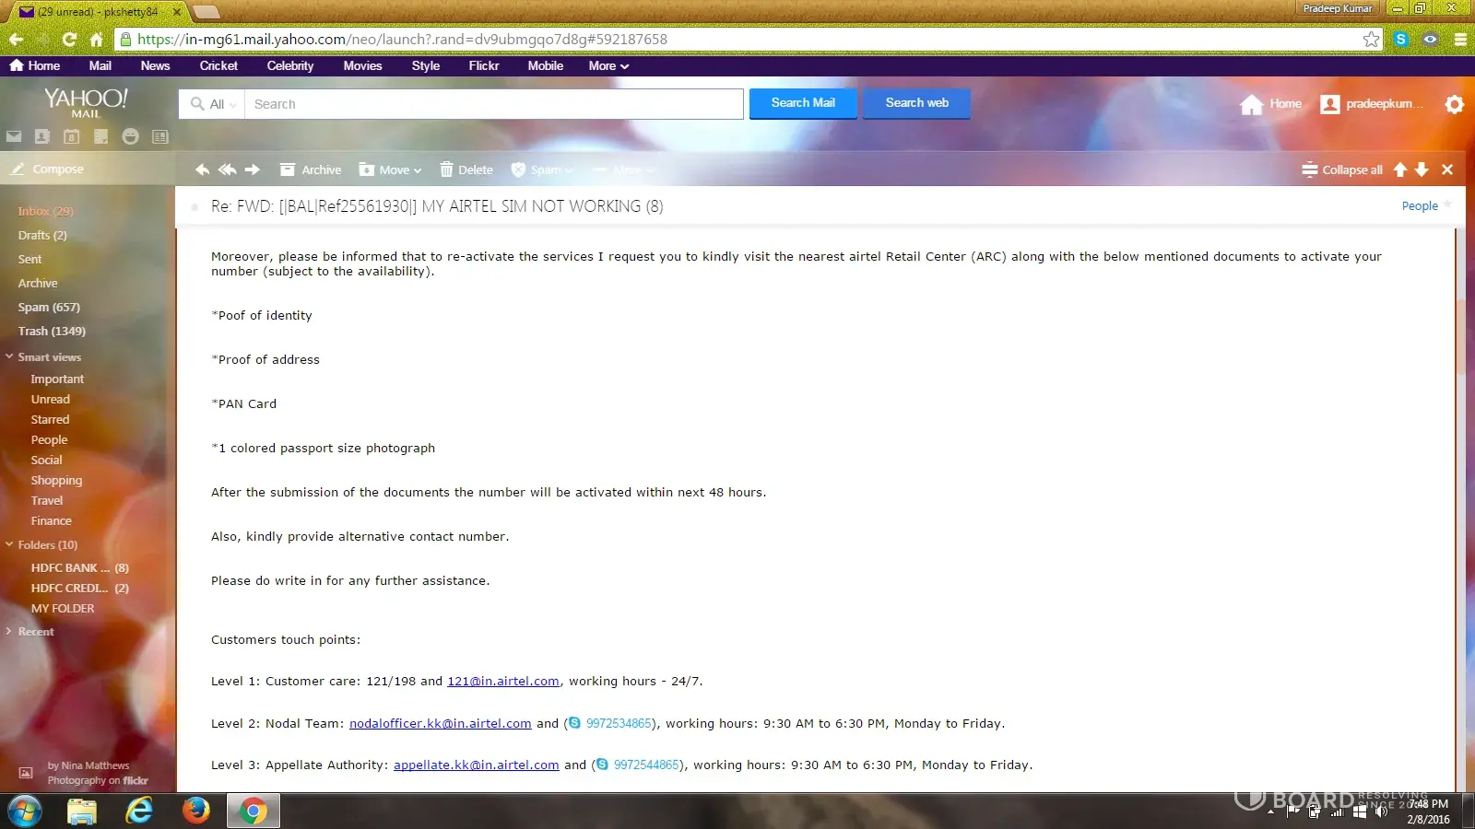Open the All search scope dropdown
The image size is (1475, 829).
214,104
